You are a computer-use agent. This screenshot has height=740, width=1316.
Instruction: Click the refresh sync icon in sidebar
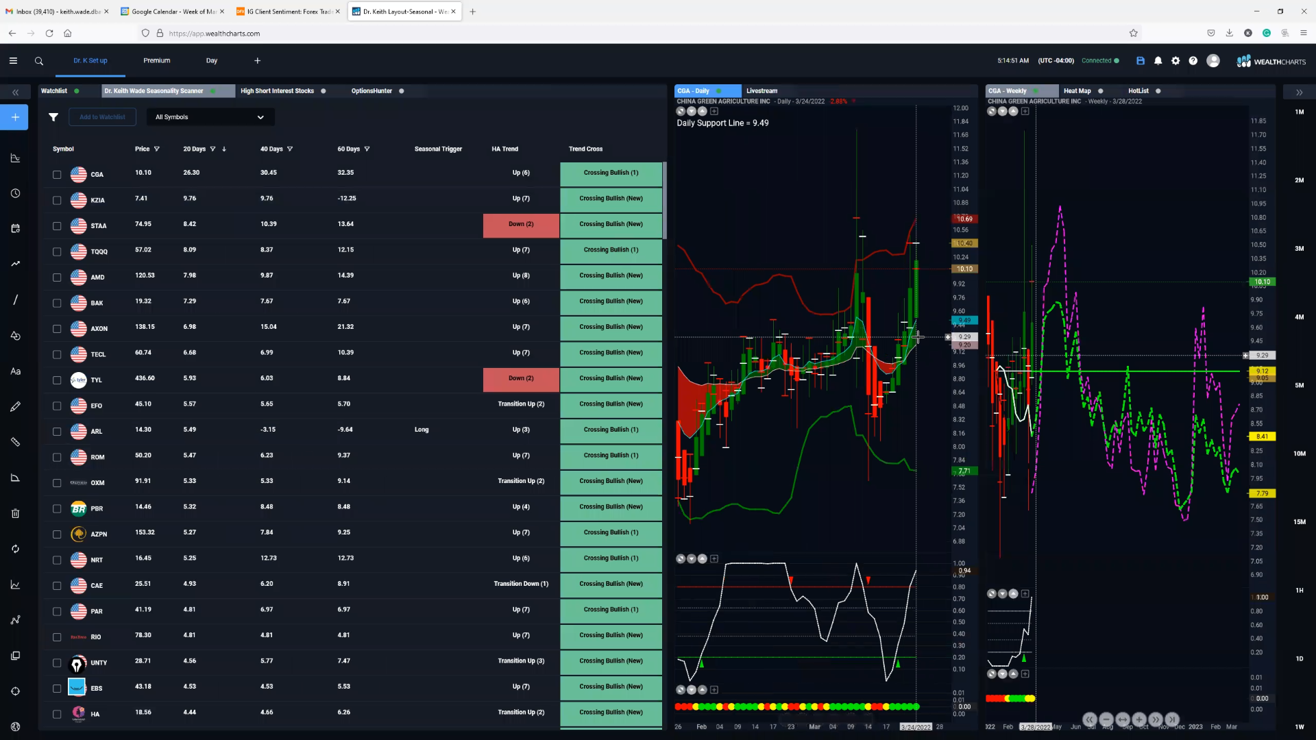pos(15,549)
